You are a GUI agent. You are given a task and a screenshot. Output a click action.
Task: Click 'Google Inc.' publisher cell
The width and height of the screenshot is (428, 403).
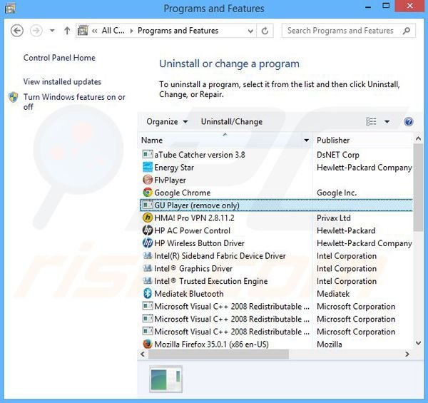pyautogui.click(x=337, y=193)
